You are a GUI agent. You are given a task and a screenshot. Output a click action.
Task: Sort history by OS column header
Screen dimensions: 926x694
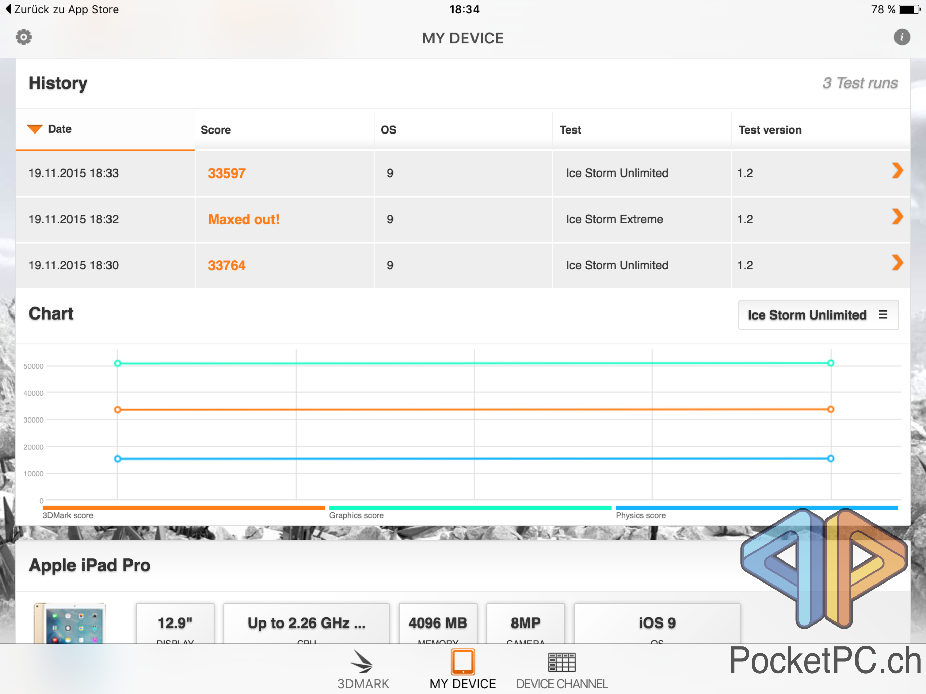(463, 129)
